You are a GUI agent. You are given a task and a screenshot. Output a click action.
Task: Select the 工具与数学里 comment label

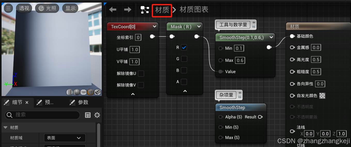[x=233, y=25]
